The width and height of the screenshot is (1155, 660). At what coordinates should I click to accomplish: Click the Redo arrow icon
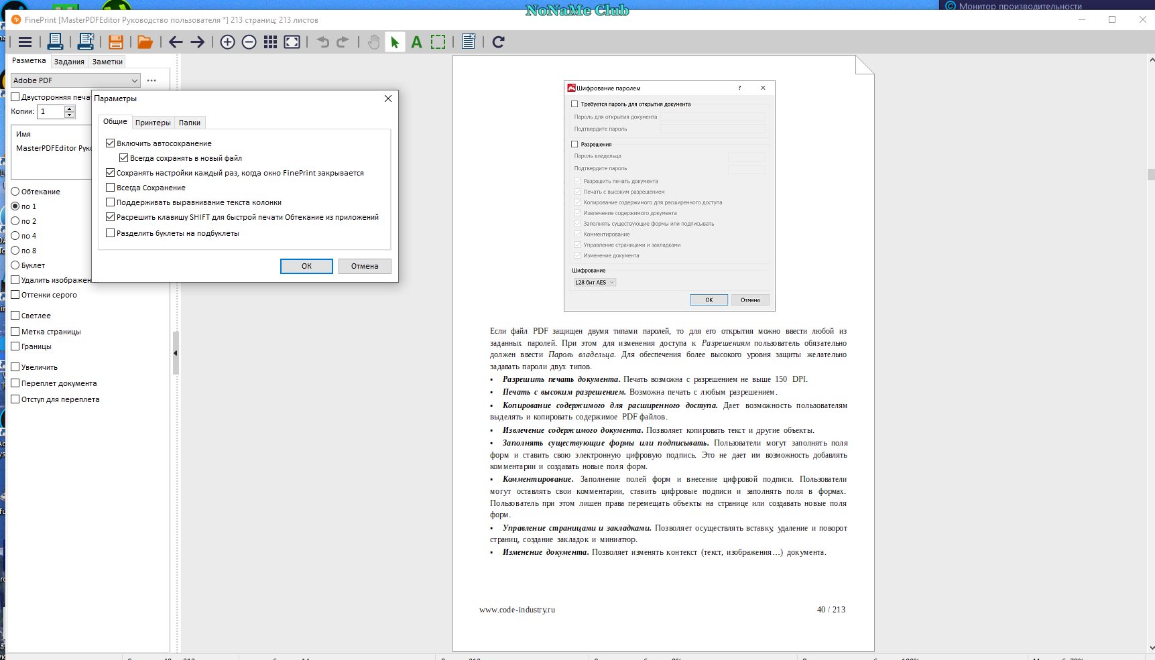point(343,42)
